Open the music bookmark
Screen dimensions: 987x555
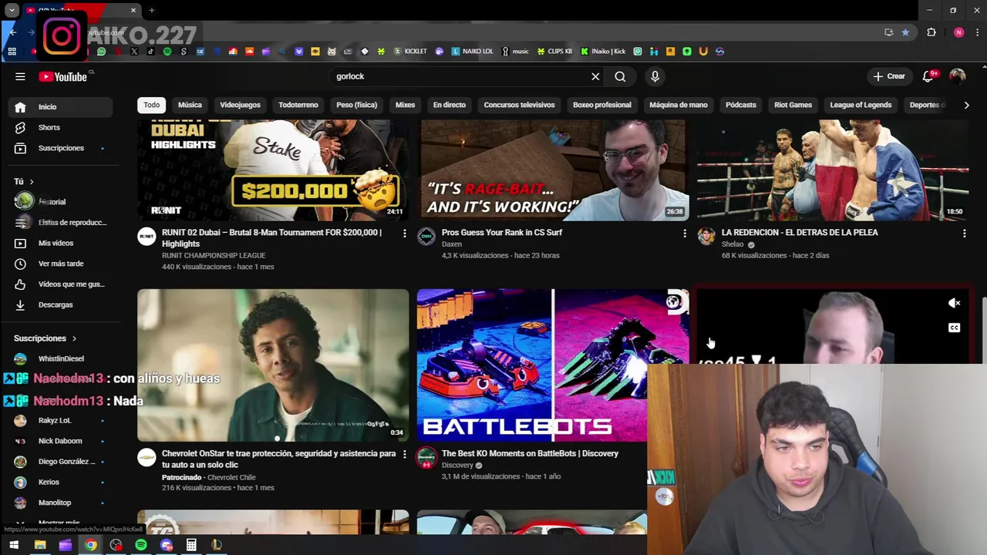(515, 52)
